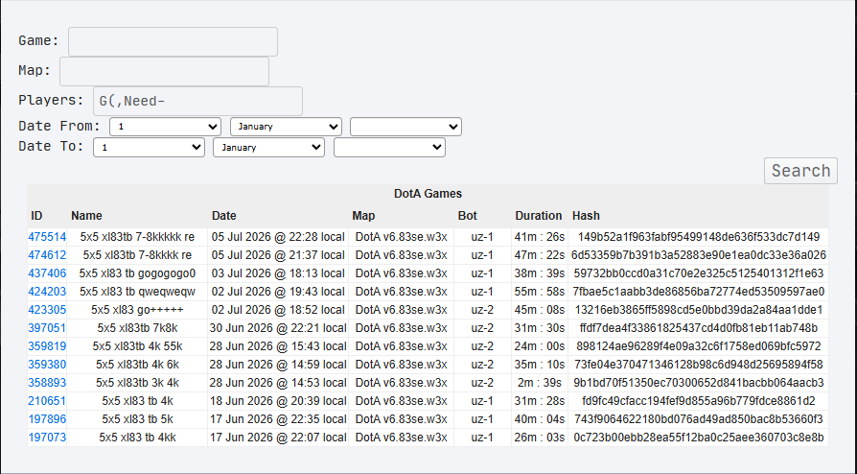Open the Date From day dropdown

[165, 127]
